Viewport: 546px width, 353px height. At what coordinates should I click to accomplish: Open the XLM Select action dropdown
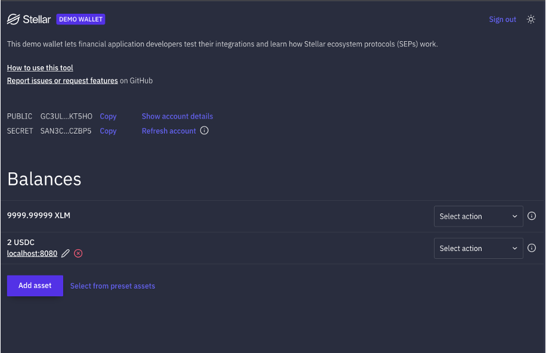coord(478,216)
